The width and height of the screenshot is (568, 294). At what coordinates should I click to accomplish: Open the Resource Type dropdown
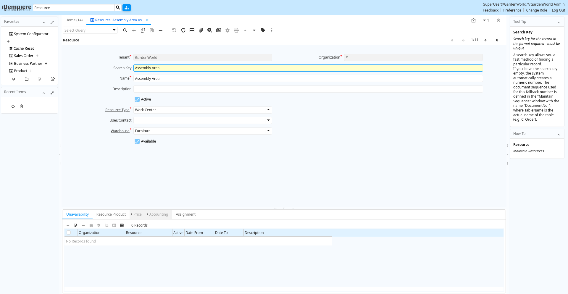point(268,110)
